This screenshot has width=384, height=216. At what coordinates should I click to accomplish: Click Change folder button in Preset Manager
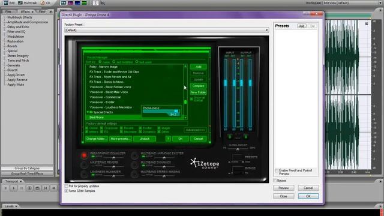pyautogui.click(x=96, y=139)
